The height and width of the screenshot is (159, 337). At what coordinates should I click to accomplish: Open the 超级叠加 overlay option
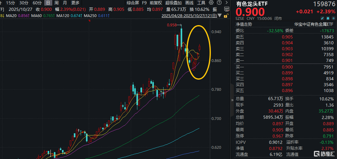(x=173, y=3)
